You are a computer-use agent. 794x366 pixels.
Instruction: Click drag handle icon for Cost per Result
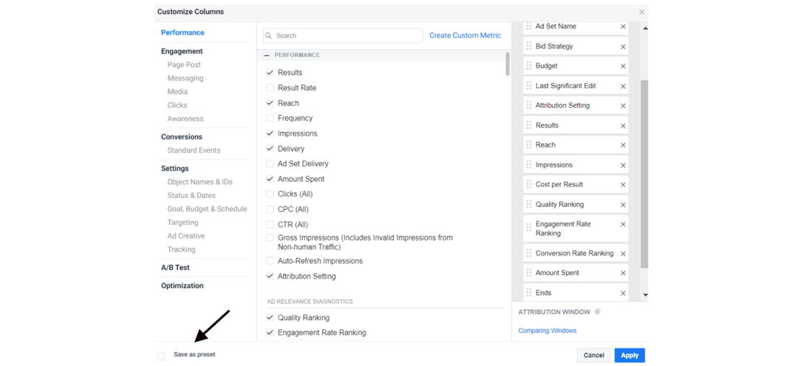pyautogui.click(x=529, y=184)
